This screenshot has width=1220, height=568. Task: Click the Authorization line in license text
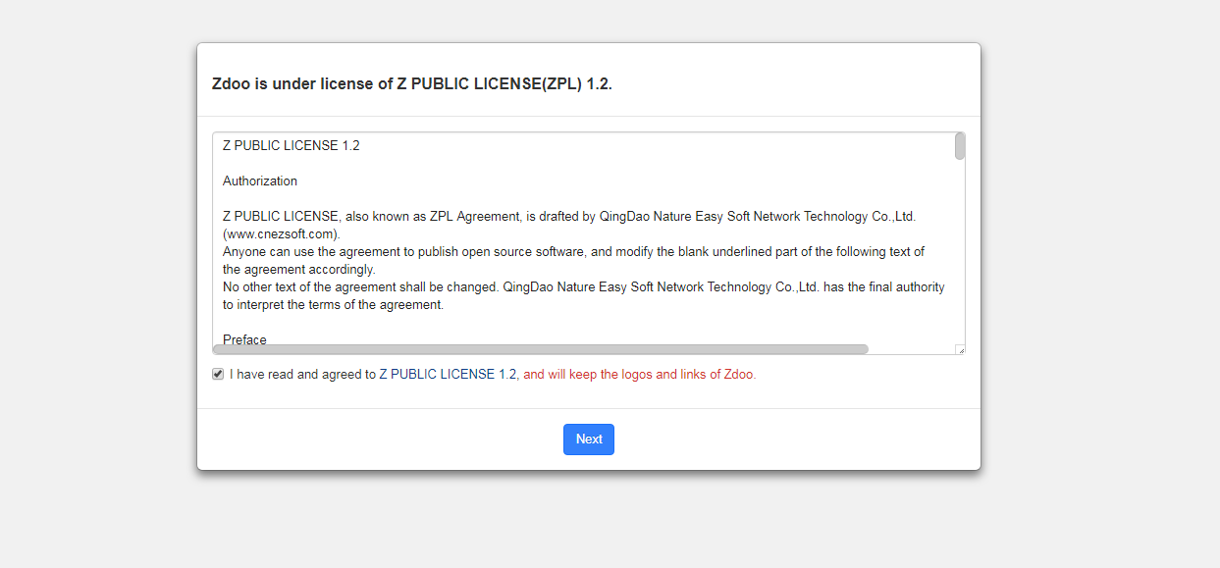click(260, 181)
